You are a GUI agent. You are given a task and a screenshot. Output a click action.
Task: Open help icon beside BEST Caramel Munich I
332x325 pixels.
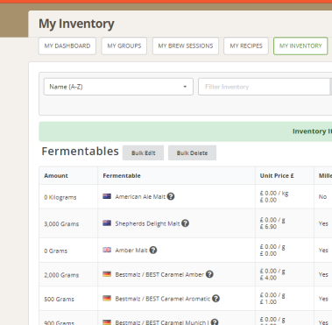tap(215, 321)
